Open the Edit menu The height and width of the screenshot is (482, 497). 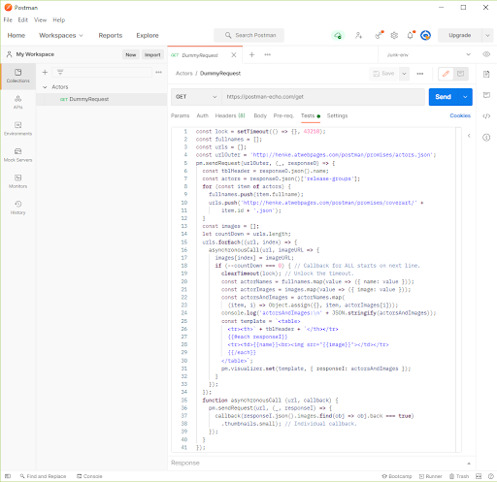(x=22, y=20)
